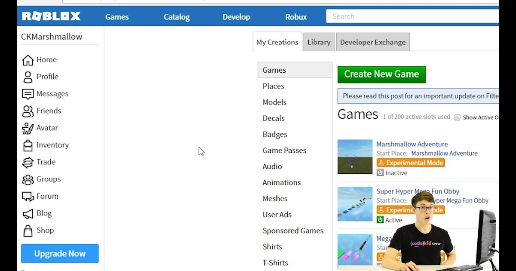Screen dimensions: 516x271
Task: Open the Marshmallow Adventure start place link
Action: (x=444, y=153)
